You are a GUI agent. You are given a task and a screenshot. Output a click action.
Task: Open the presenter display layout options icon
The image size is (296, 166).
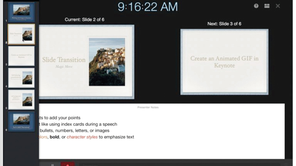(x=267, y=6)
